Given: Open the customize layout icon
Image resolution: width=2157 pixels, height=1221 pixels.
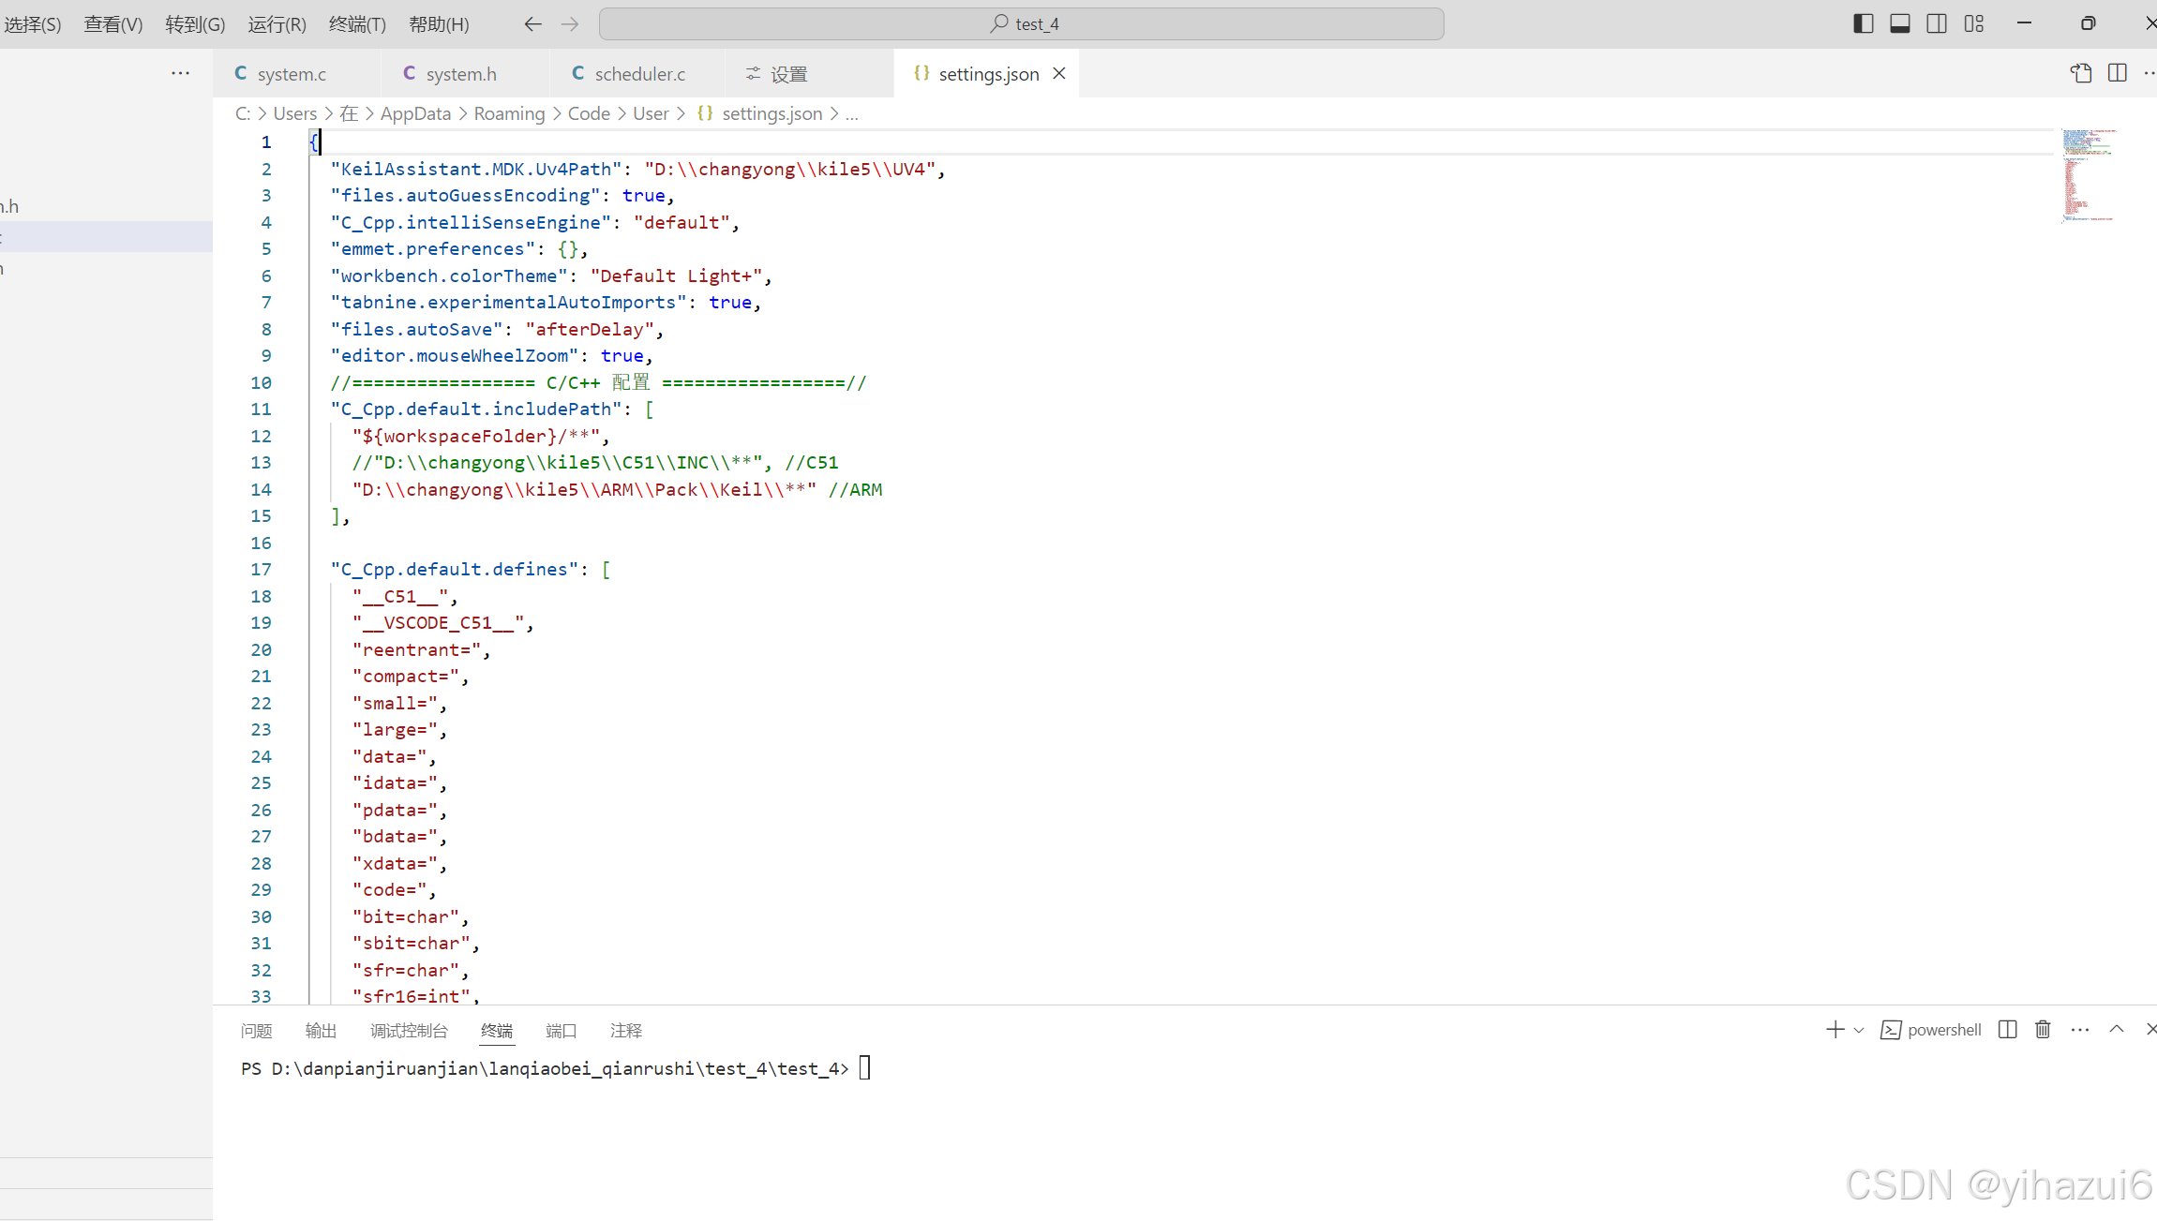Looking at the screenshot, I should coord(1974,23).
